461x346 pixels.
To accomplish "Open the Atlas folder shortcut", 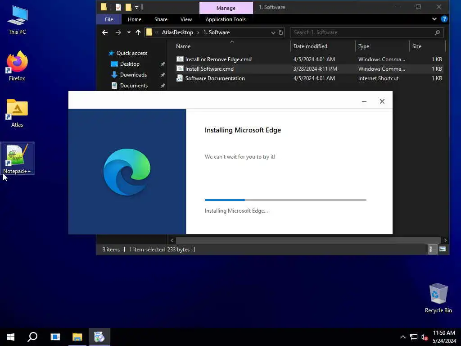I will 17,113.
